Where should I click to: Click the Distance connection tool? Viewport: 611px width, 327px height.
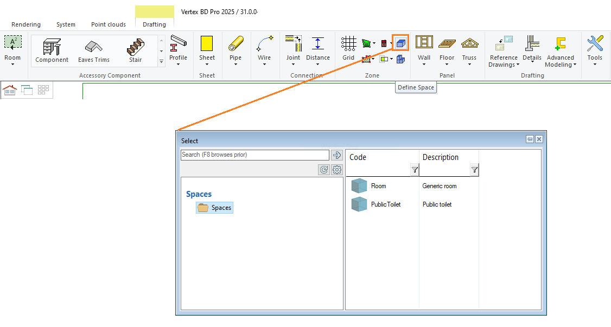[317, 48]
